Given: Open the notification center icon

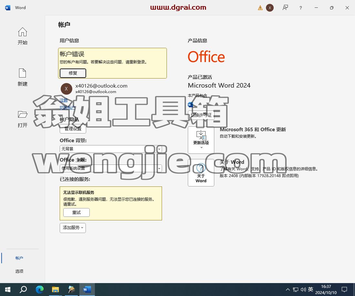Looking at the screenshot, I should click(344, 290).
